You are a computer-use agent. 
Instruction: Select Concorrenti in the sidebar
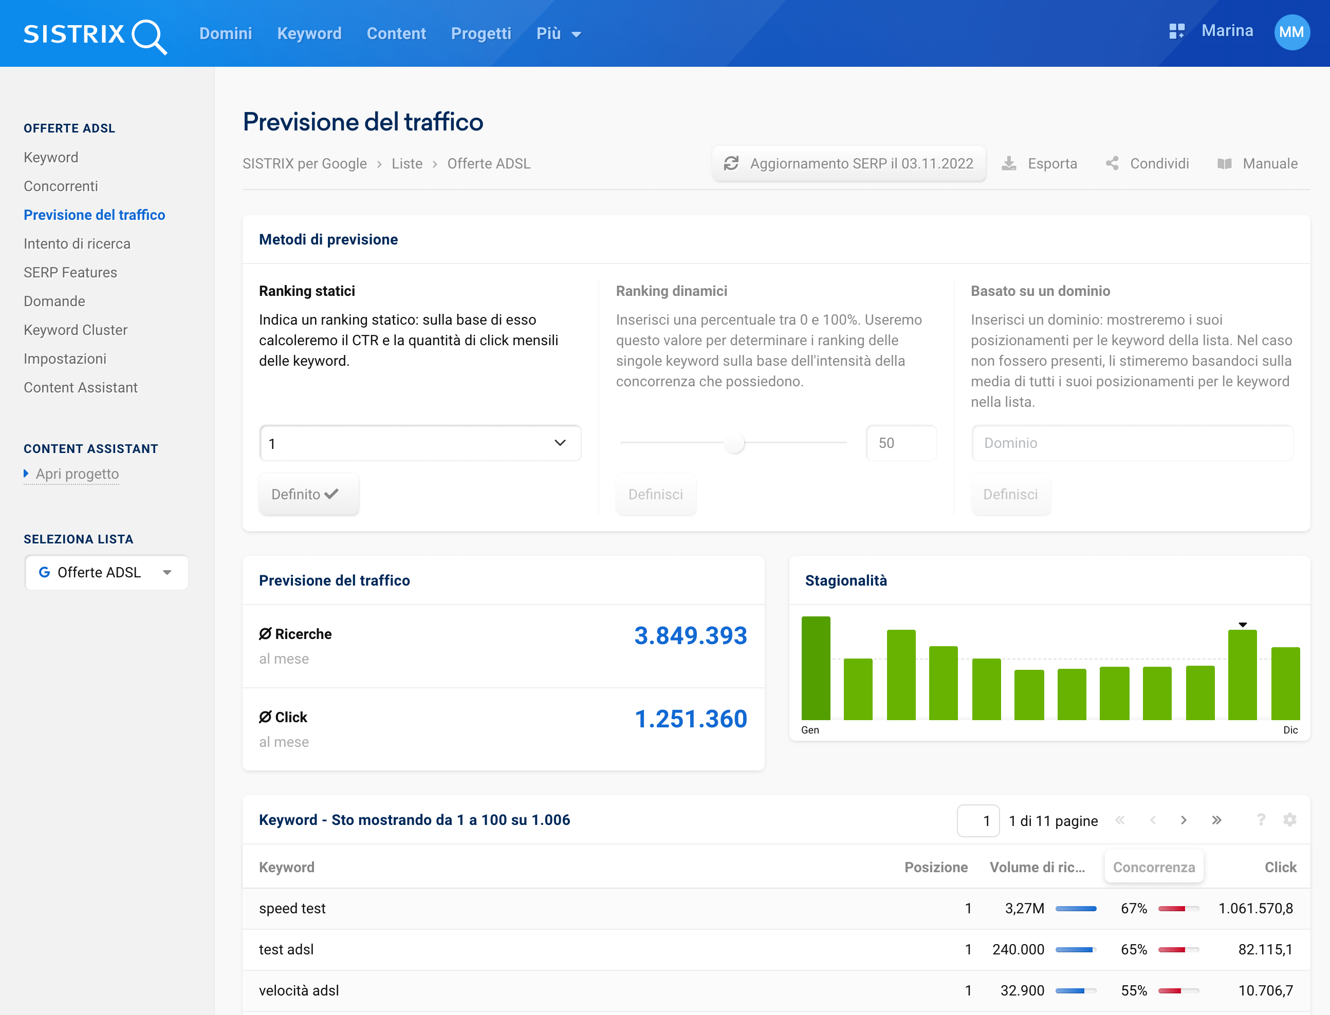[x=61, y=186]
